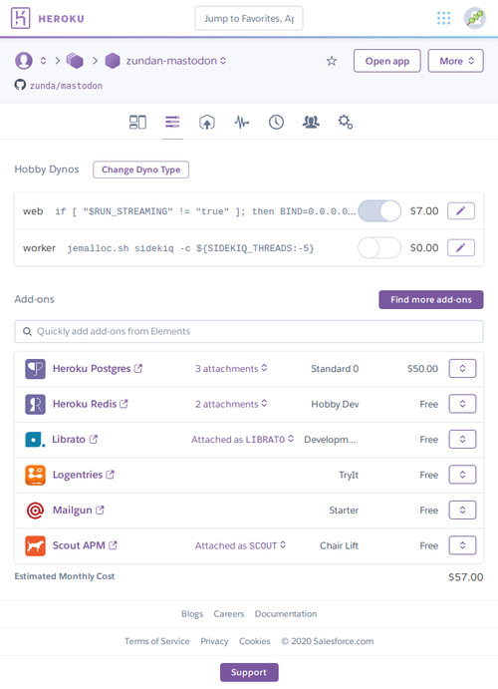Click the HEROKU wordmark text

(x=61, y=19)
